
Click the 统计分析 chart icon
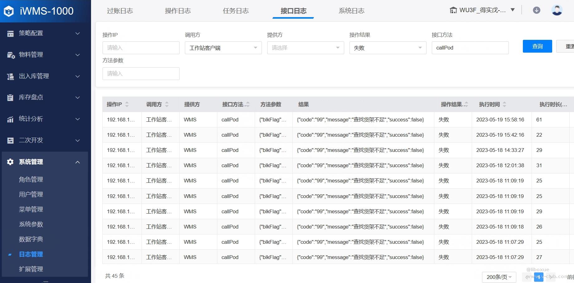pyautogui.click(x=10, y=119)
